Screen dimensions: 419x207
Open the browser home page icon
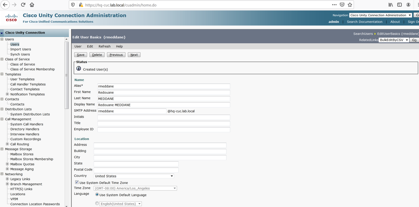(x=32, y=5)
